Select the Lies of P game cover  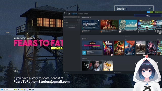point(92,66)
